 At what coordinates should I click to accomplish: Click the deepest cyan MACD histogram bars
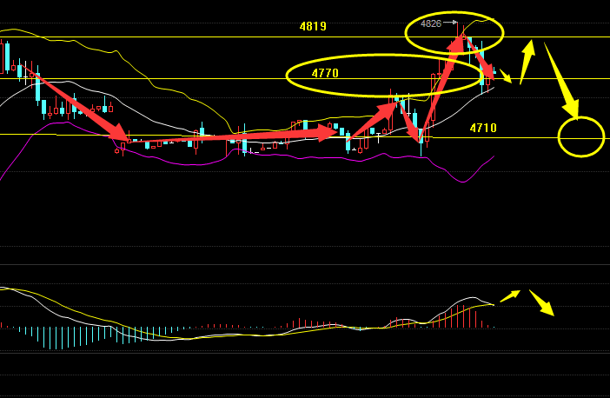pos(56,337)
